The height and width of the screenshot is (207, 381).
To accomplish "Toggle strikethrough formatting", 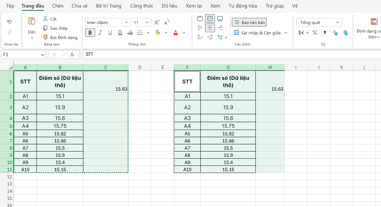I will click(x=130, y=33).
